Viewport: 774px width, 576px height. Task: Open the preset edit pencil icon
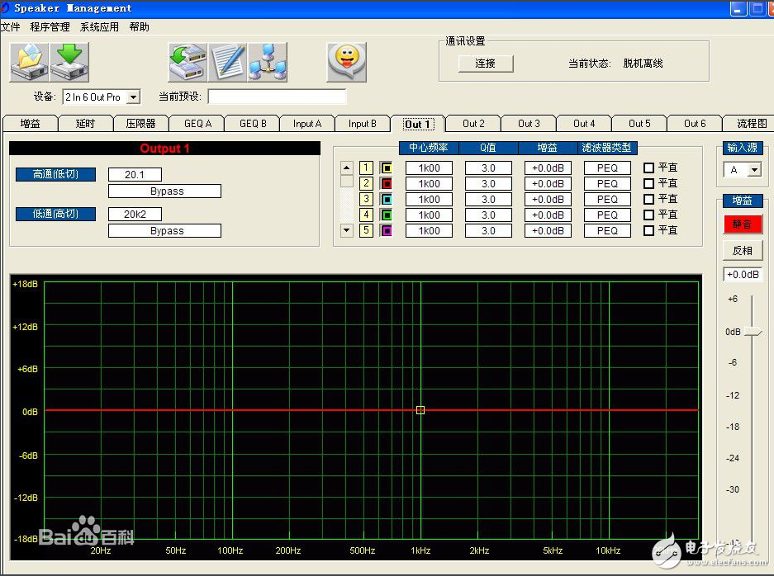click(x=228, y=62)
